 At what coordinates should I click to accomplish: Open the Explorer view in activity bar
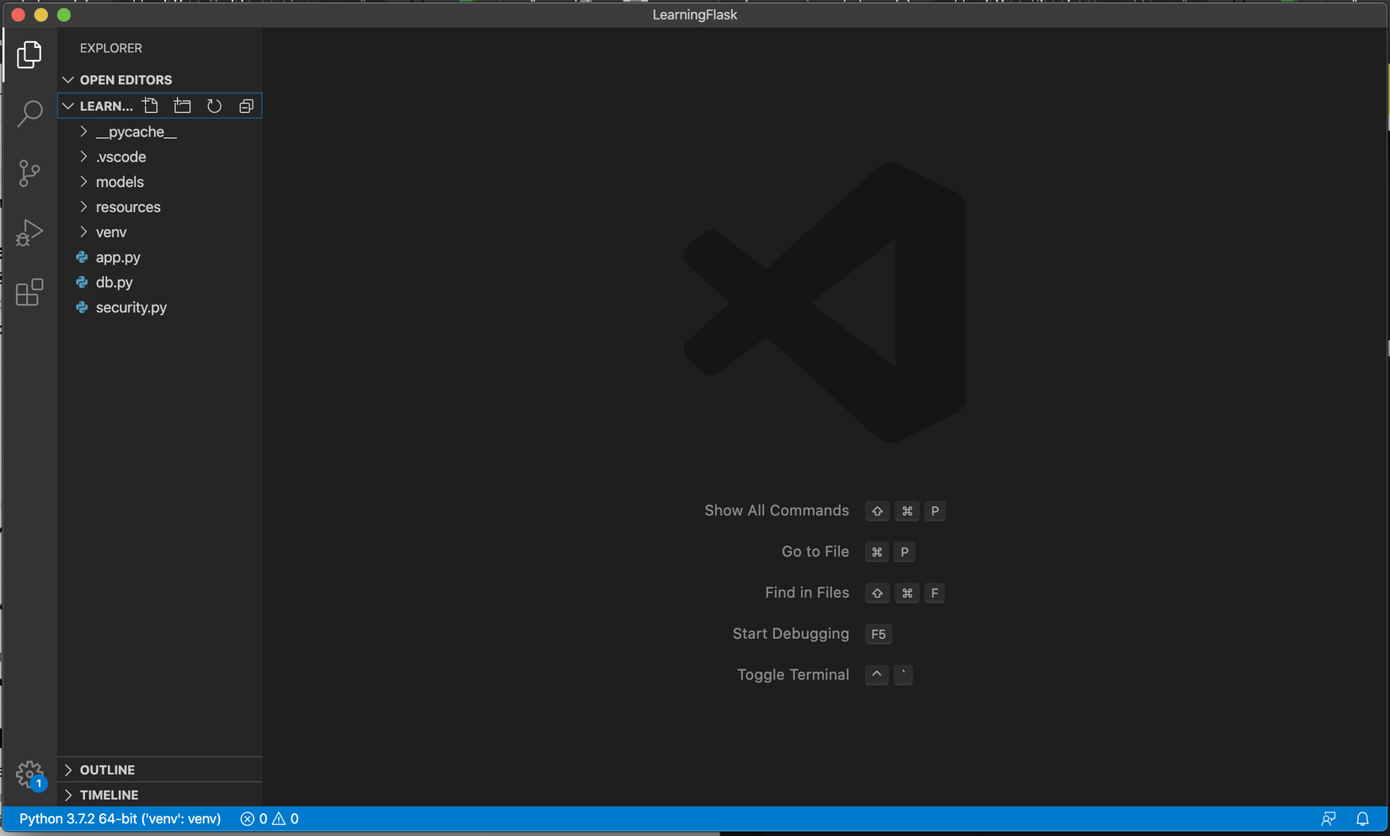pyautogui.click(x=29, y=55)
